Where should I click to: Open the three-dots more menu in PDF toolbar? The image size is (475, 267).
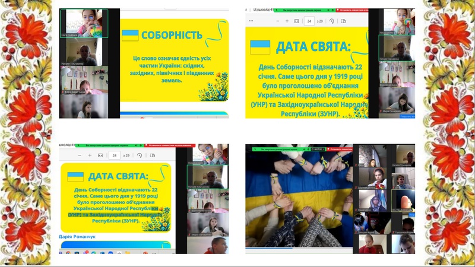pos(251,21)
